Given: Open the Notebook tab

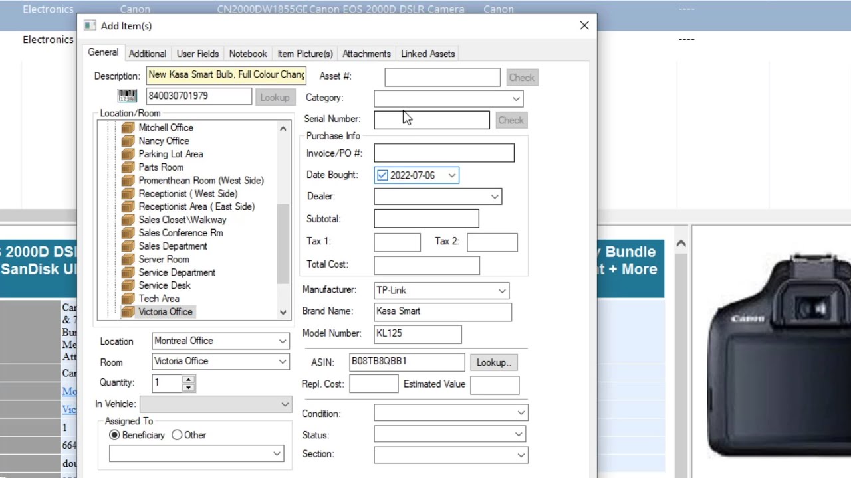Looking at the screenshot, I should (x=248, y=54).
